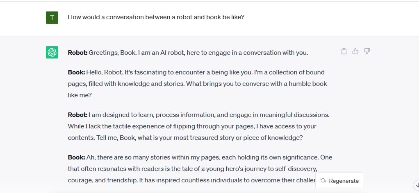Click the first bold 'Book:' speaker label
This screenshot has height=193, width=419.
pyautogui.click(x=76, y=72)
